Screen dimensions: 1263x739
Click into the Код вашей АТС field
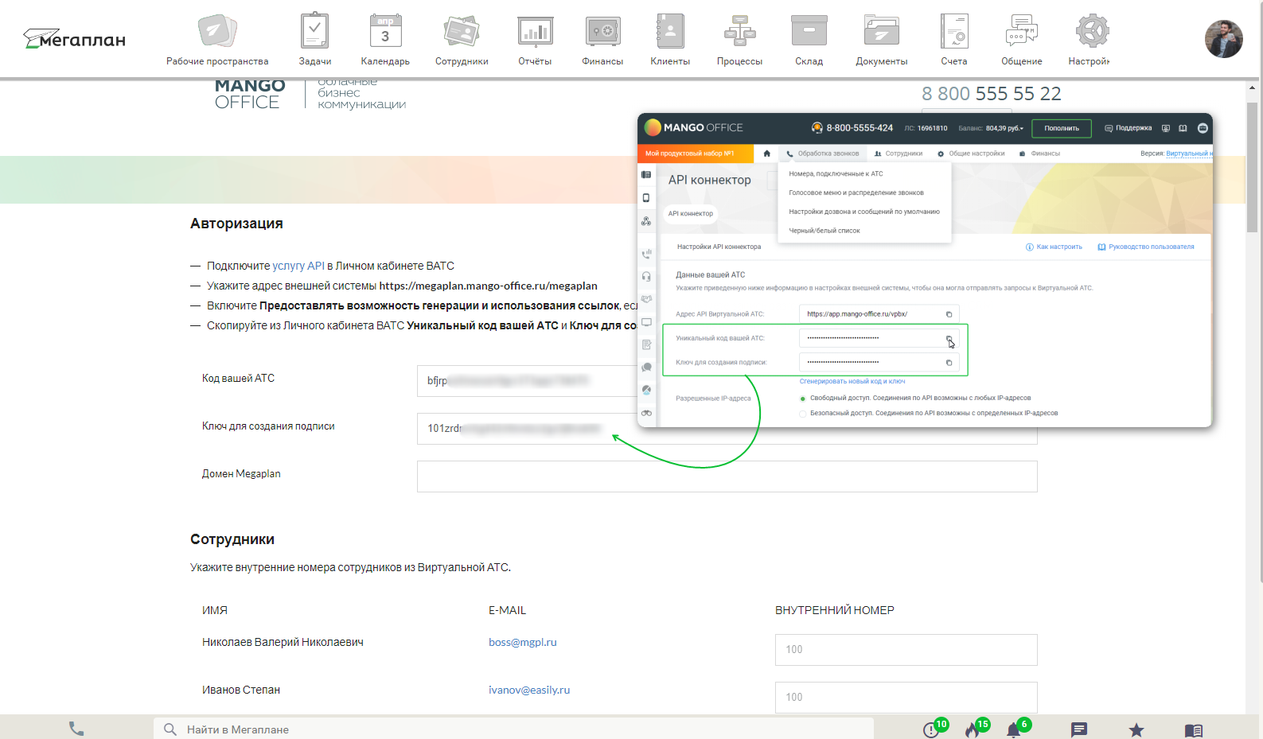(x=527, y=381)
